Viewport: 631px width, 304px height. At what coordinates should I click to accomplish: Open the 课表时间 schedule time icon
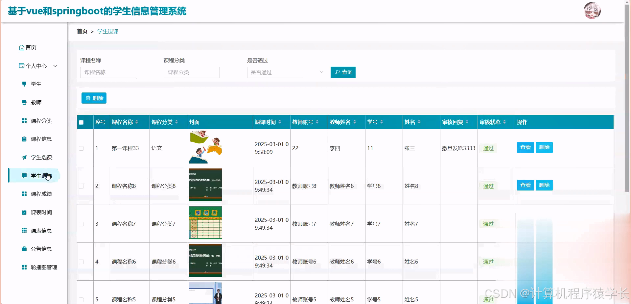coord(24,212)
